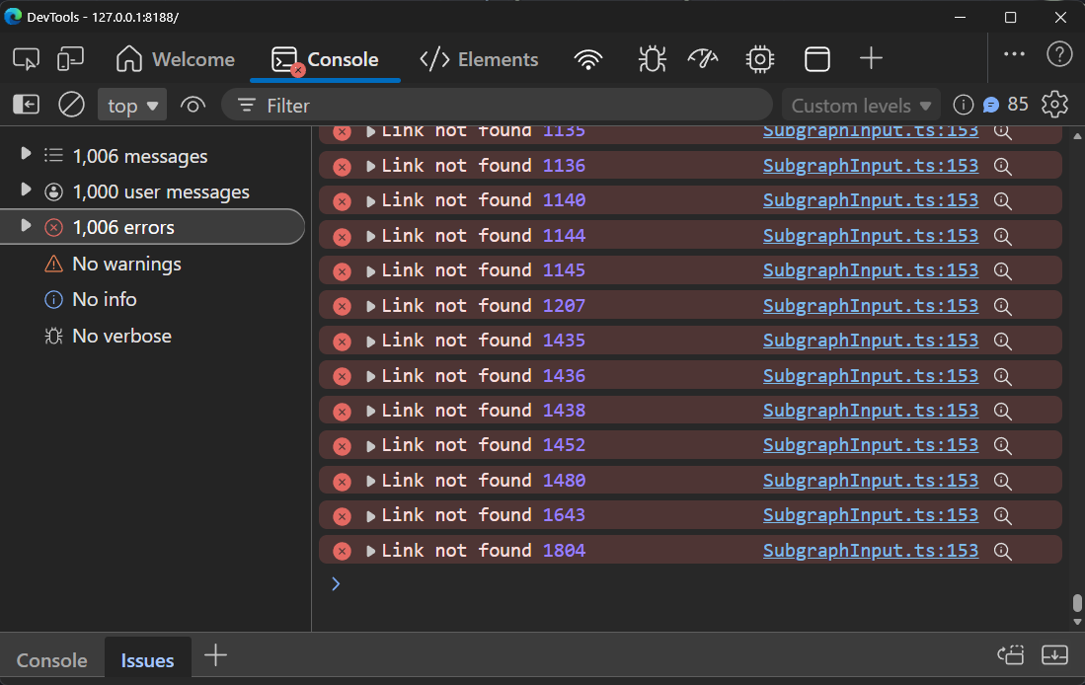Clear console with the circle-slash icon
1085x685 pixels.
tap(71, 105)
